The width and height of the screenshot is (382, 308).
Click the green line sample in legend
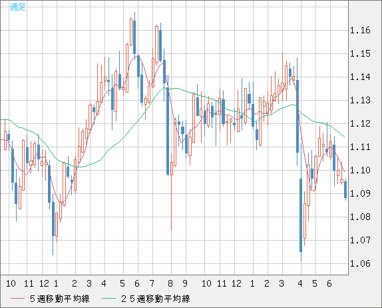108,299
